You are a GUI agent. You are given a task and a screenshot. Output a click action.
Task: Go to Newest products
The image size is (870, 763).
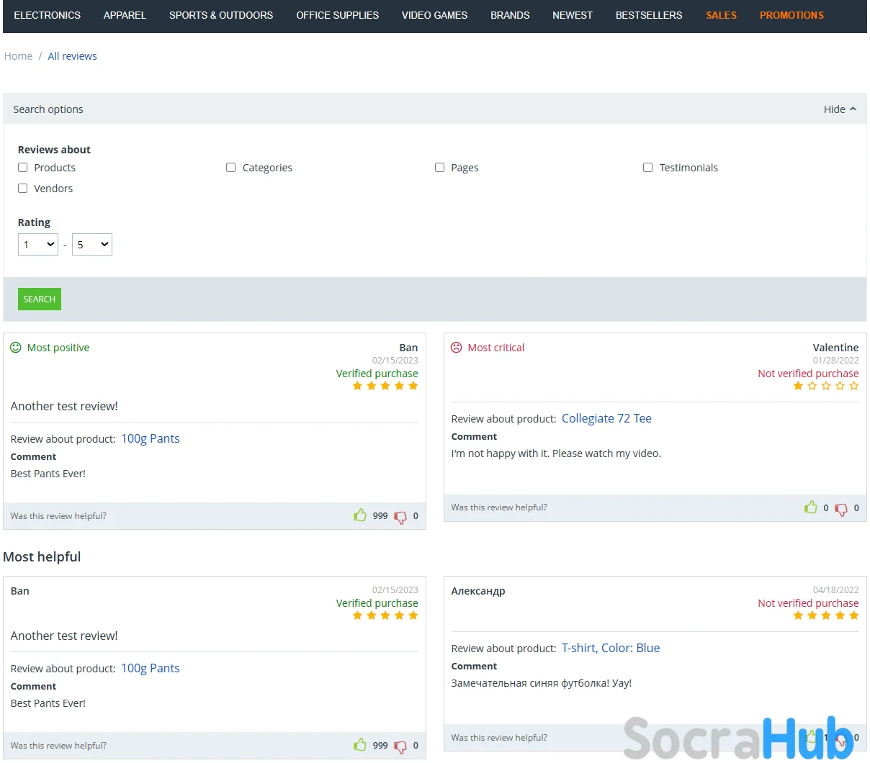[x=573, y=15]
